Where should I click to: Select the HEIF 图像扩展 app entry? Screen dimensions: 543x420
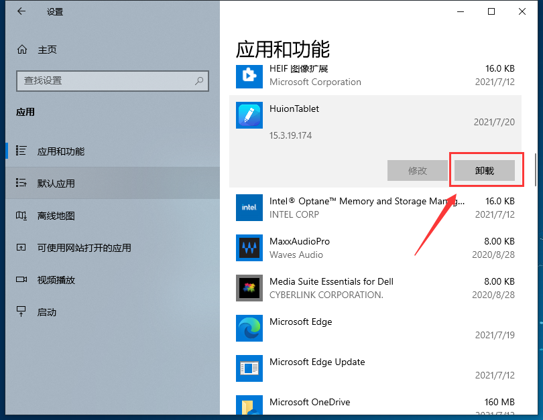coord(375,76)
